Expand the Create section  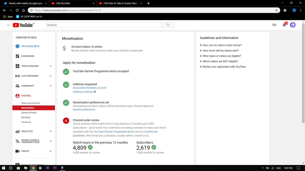click(50, 151)
